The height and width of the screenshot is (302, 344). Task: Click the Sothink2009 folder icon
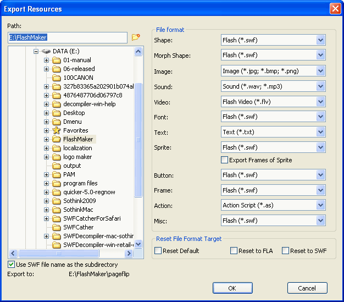point(57,201)
